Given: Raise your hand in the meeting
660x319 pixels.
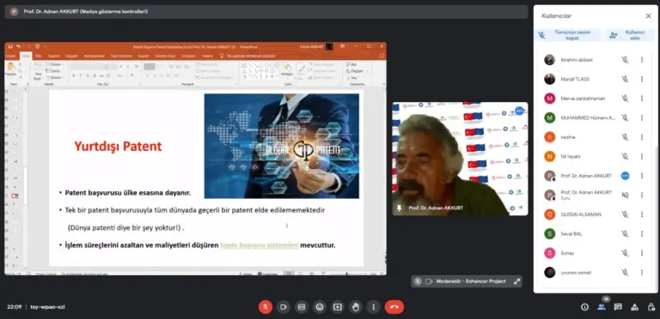Looking at the screenshot, I should [356, 307].
